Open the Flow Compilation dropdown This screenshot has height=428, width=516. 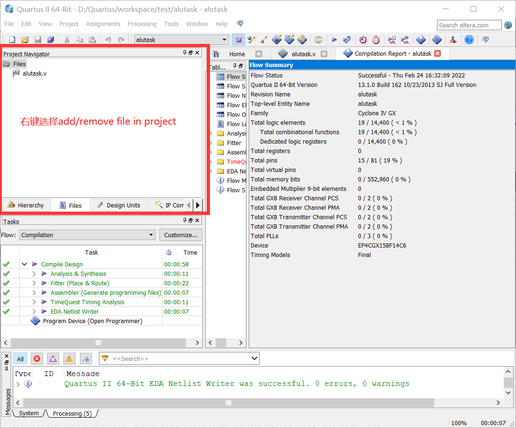pos(151,235)
